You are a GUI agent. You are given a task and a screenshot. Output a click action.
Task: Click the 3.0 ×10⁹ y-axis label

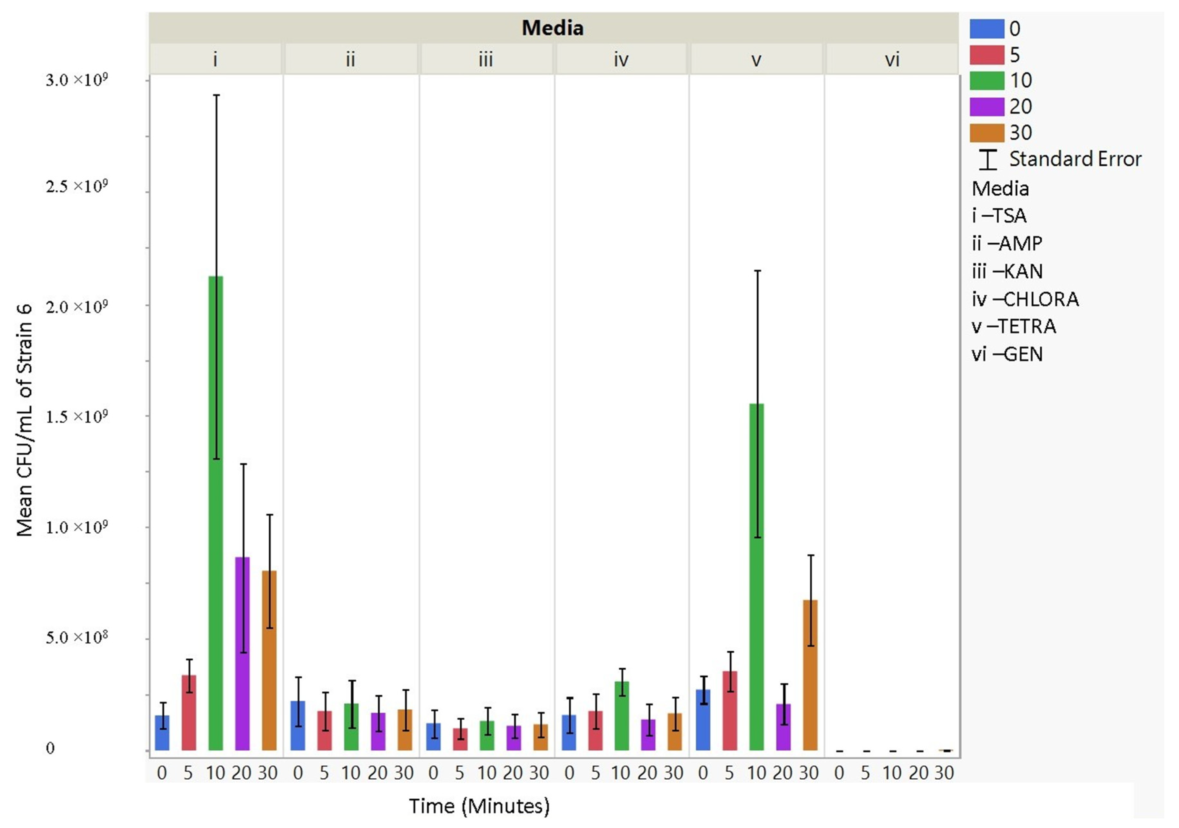pyautogui.click(x=76, y=80)
